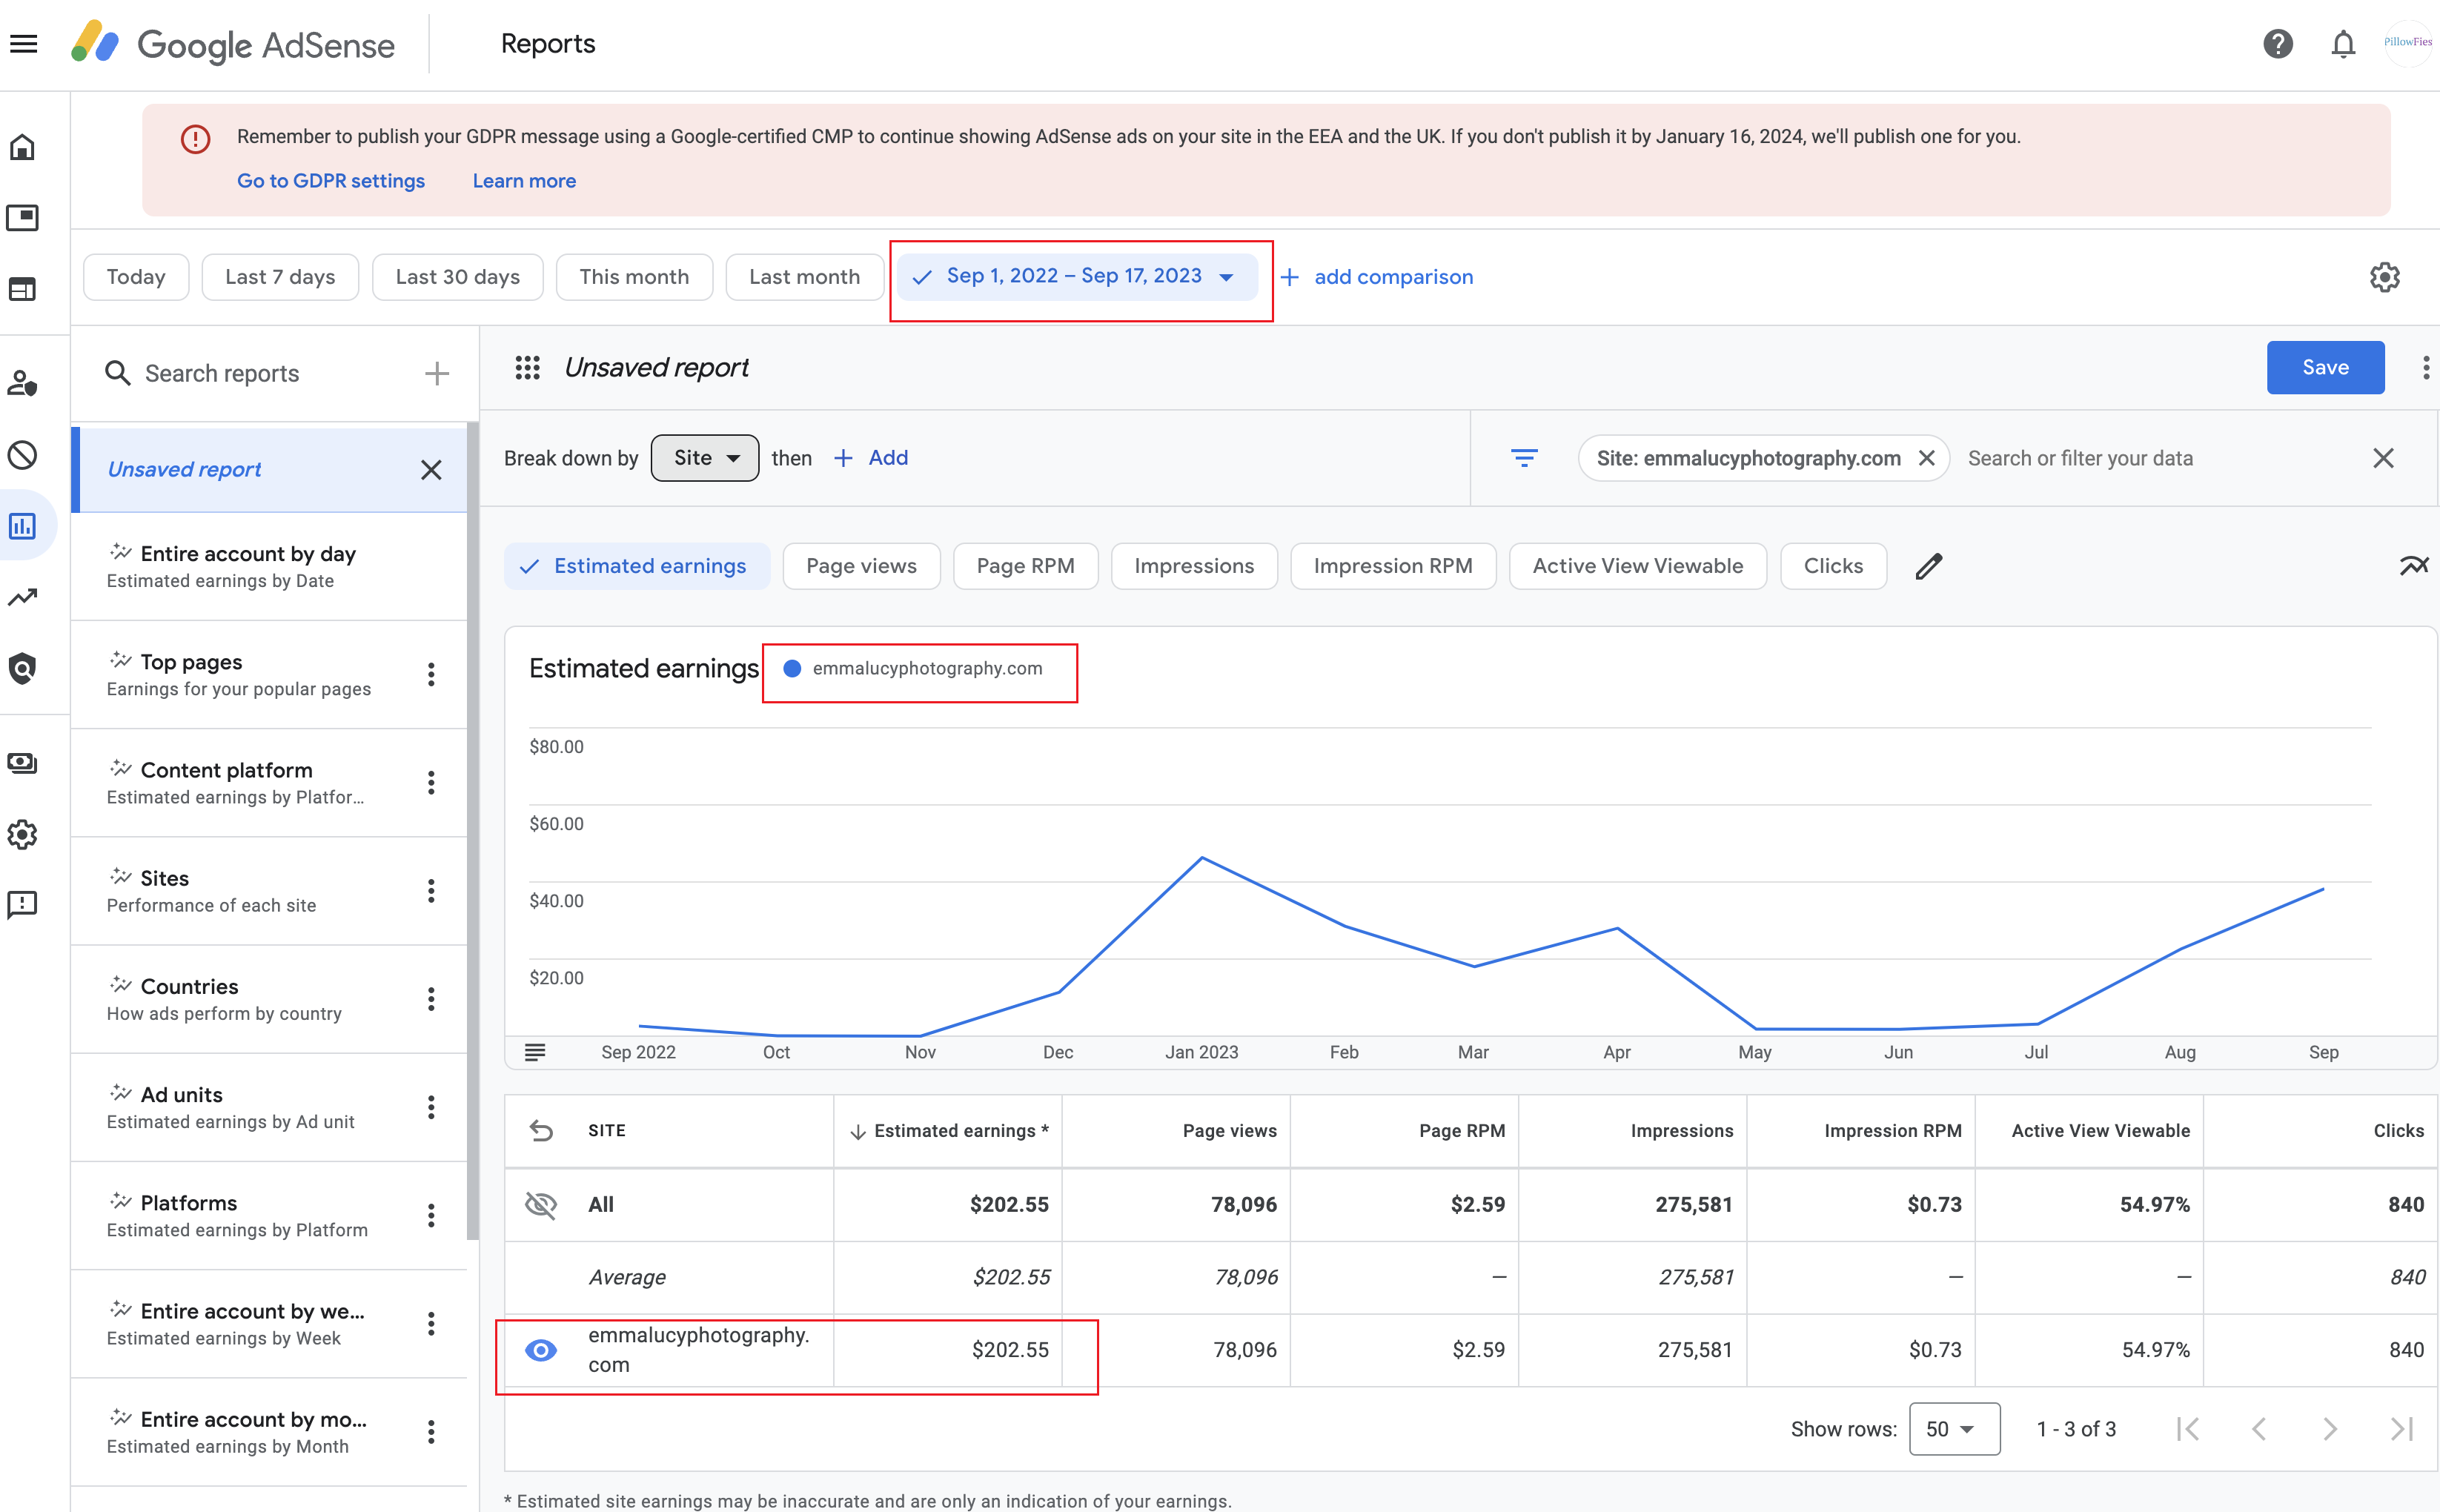
Task: Open Policy center shield sidebar icon
Action: pyautogui.click(x=23, y=667)
